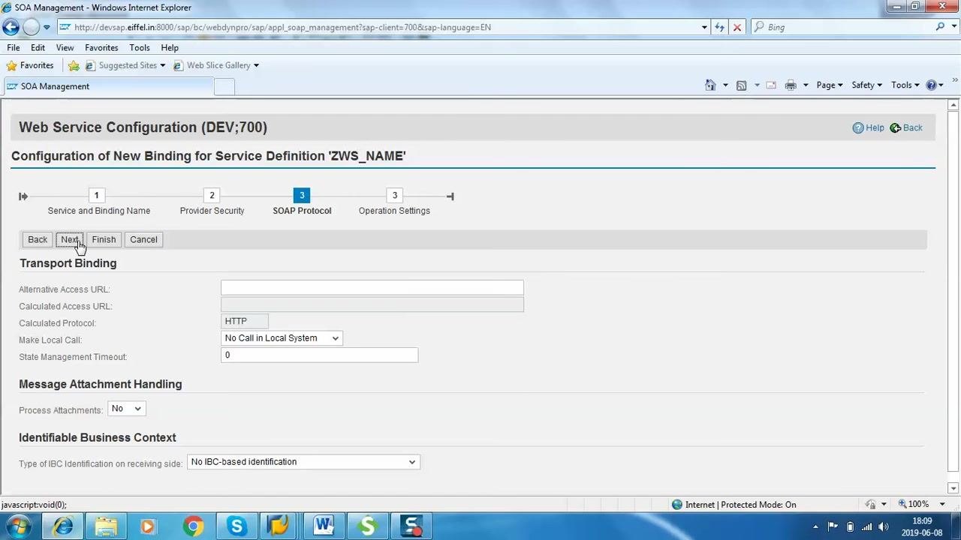Click the refresh page icon
Viewport: 961px width, 540px height.
(x=720, y=27)
